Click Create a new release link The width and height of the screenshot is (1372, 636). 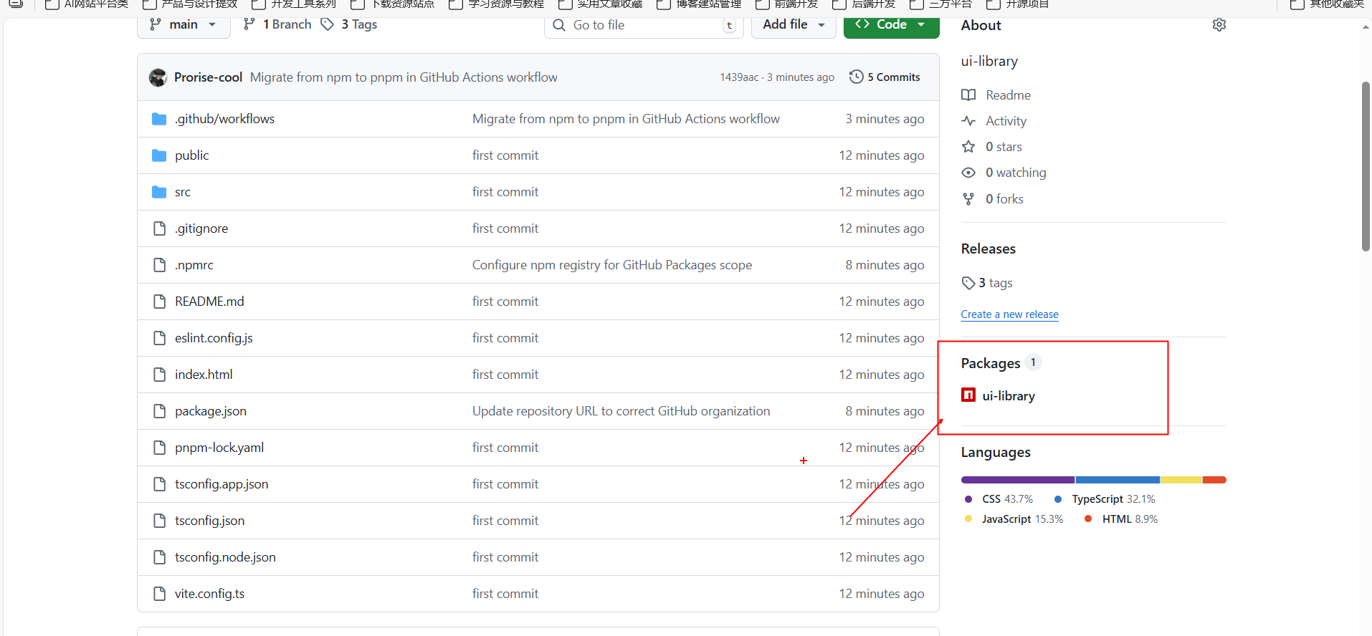[1009, 314]
